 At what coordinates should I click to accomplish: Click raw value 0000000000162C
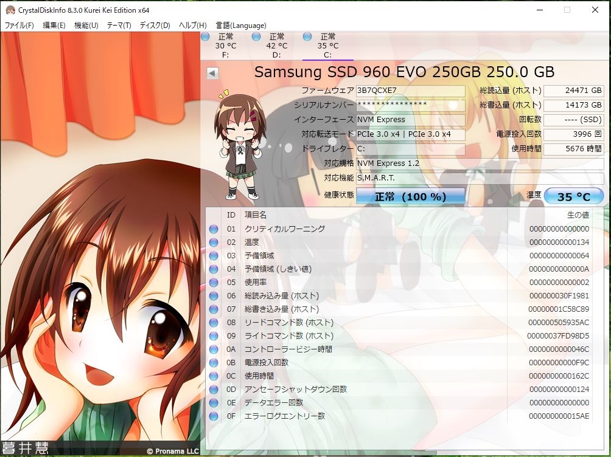coord(559,376)
